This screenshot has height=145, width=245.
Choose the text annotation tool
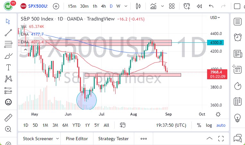coord(8,67)
